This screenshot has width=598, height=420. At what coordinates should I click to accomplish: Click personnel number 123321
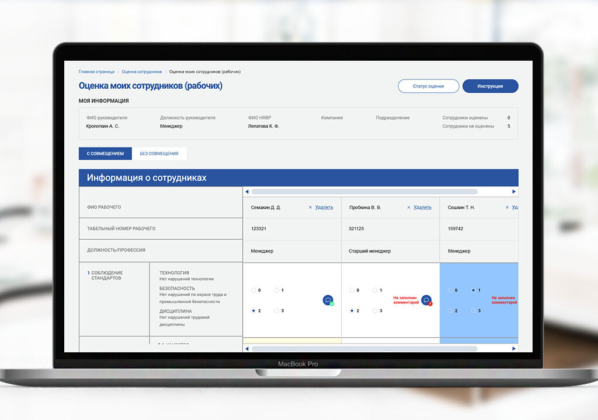coord(259,229)
